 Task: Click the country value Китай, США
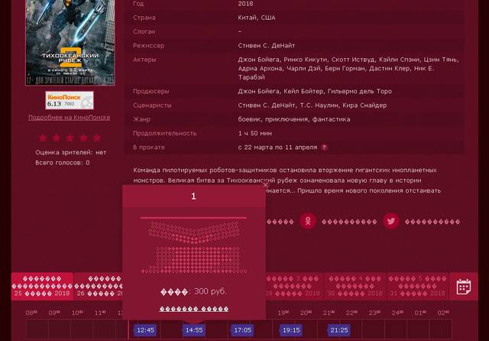click(257, 18)
